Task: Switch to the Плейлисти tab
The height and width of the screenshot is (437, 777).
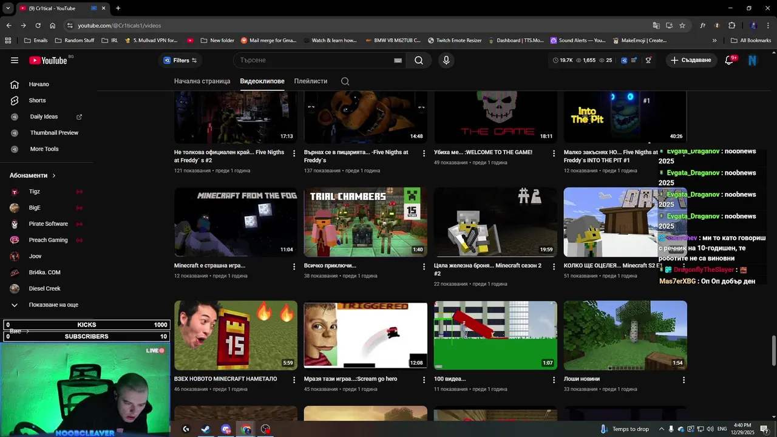Action: (x=311, y=81)
